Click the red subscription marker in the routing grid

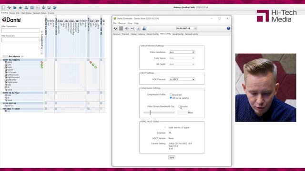[x=91, y=62]
